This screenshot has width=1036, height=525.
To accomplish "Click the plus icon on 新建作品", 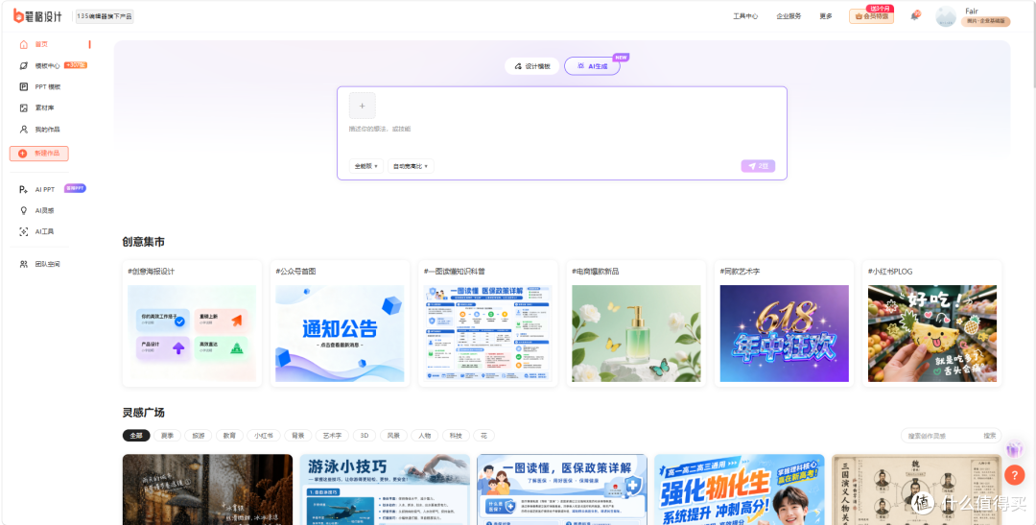I will click(22, 154).
